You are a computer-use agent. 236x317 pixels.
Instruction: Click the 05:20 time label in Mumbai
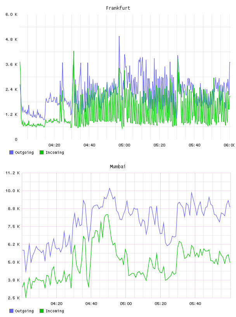click(161, 304)
